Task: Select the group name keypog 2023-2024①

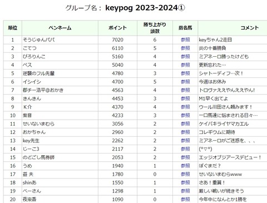Action: click(x=145, y=8)
